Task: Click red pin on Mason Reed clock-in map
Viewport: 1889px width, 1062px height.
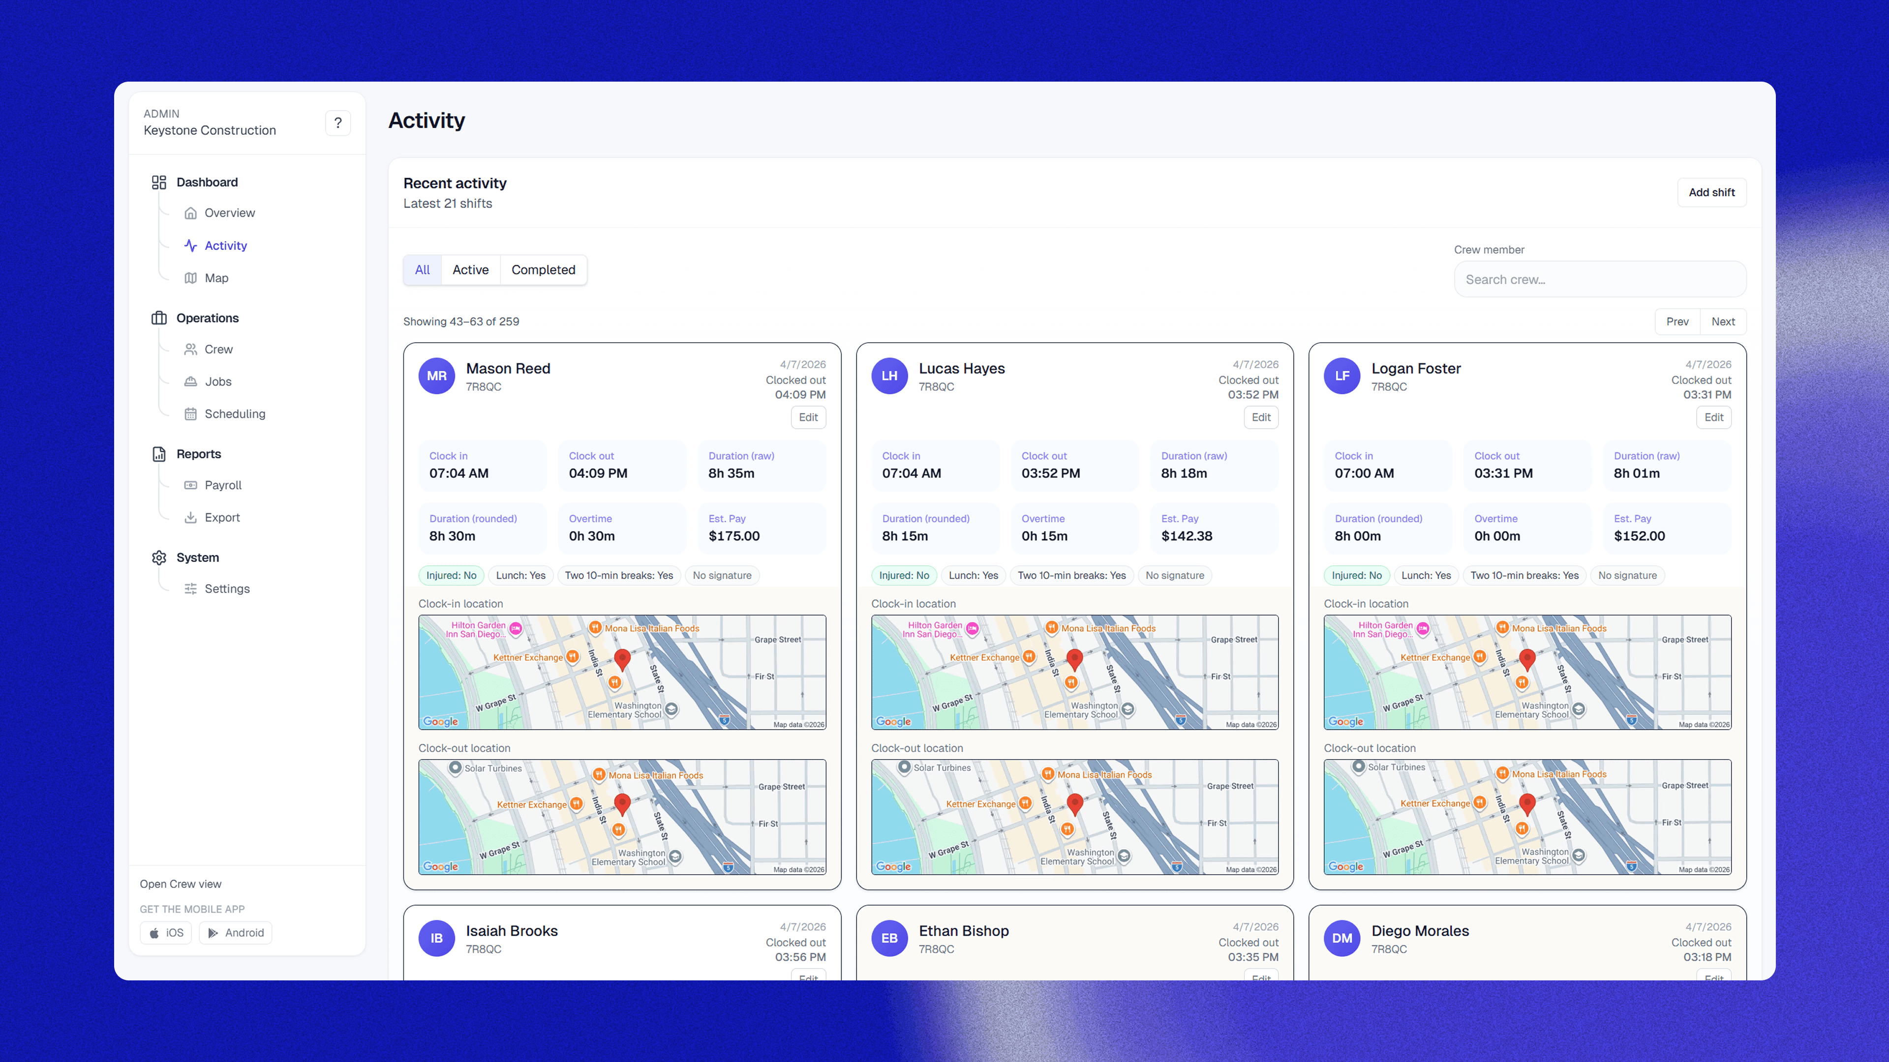Action: [x=622, y=660]
